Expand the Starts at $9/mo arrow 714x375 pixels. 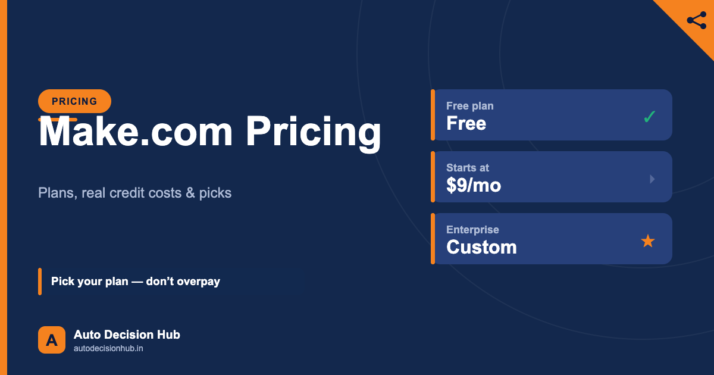click(652, 179)
